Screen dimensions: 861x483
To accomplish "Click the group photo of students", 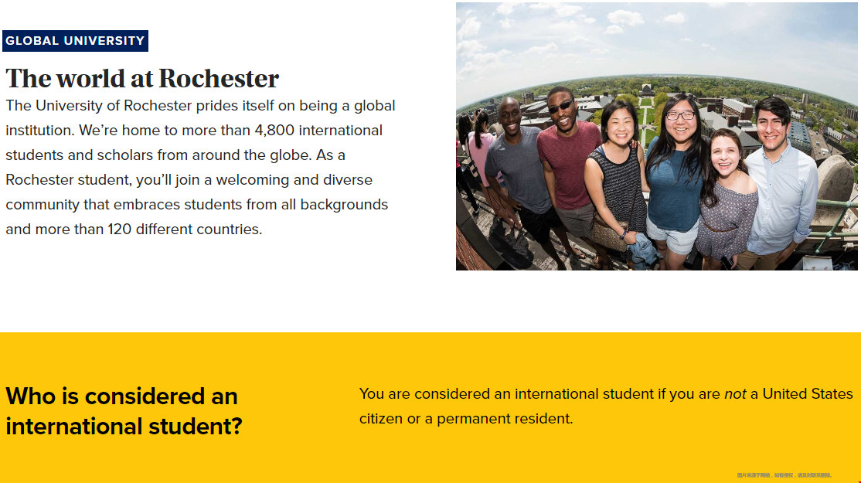I will [656, 137].
